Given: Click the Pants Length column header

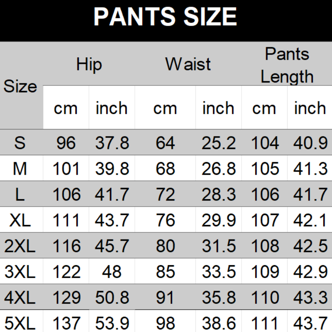Looking at the screenshot, I should click(287, 65).
